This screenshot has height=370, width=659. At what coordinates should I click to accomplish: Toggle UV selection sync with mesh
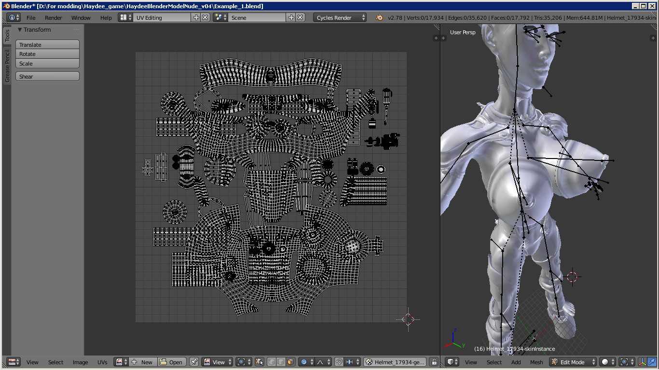(259, 362)
